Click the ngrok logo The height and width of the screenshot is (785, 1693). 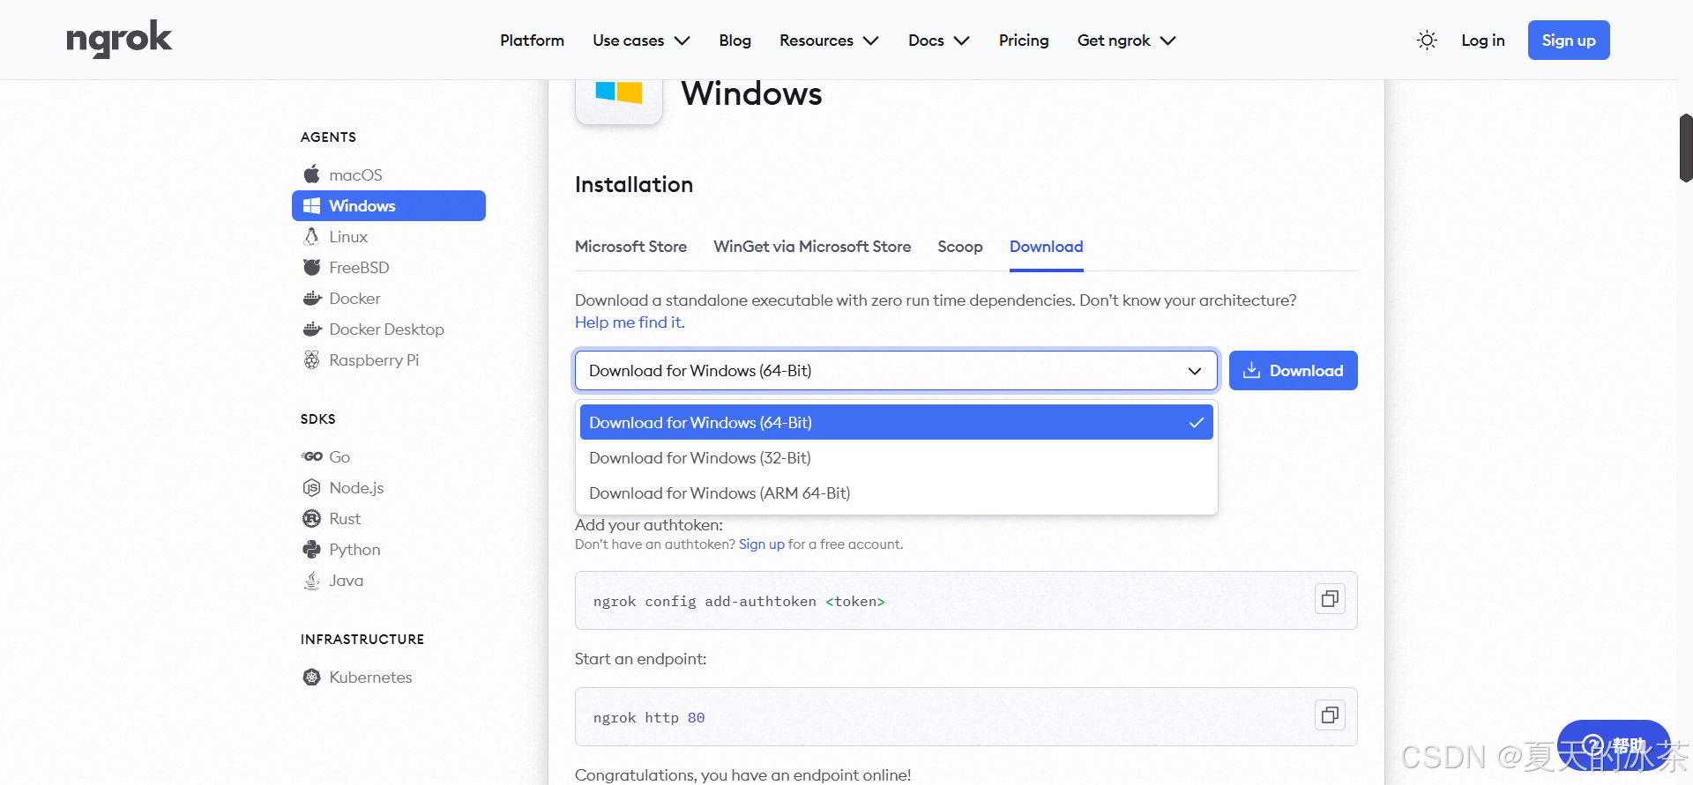click(119, 39)
